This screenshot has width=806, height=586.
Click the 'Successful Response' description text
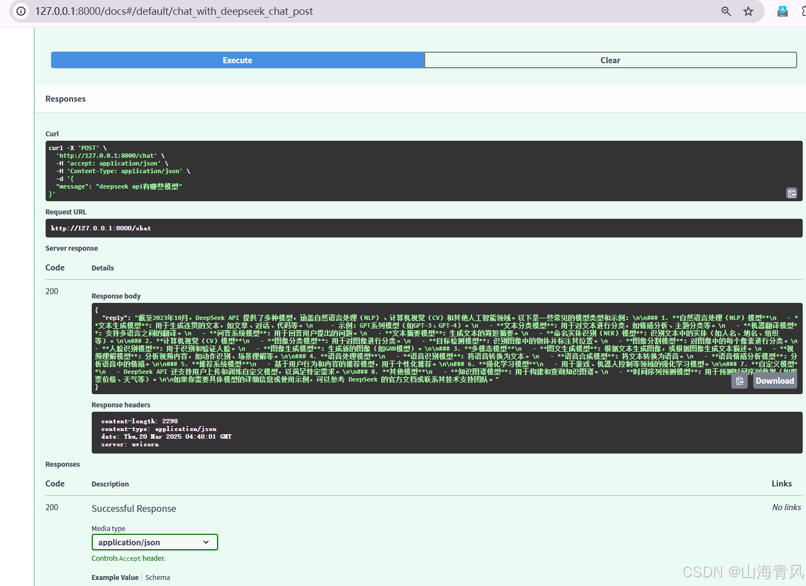coord(134,508)
